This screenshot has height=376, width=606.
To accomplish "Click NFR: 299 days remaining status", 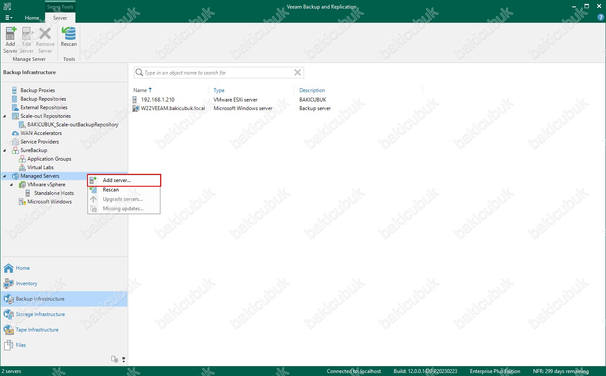I will [x=561, y=371].
